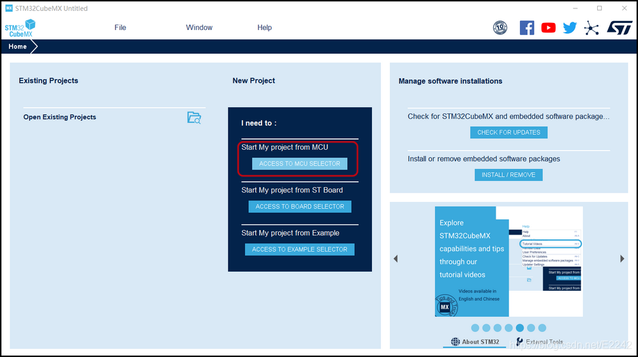Open the Twitter icon
The height and width of the screenshot is (357, 638).
click(570, 27)
